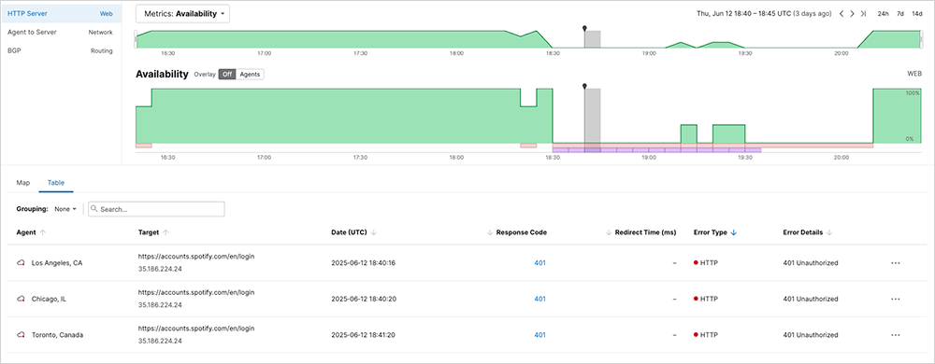Go to the next time interval arrow
The width and height of the screenshot is (935, 364).
pyautogui.click(x=852, y=14)
